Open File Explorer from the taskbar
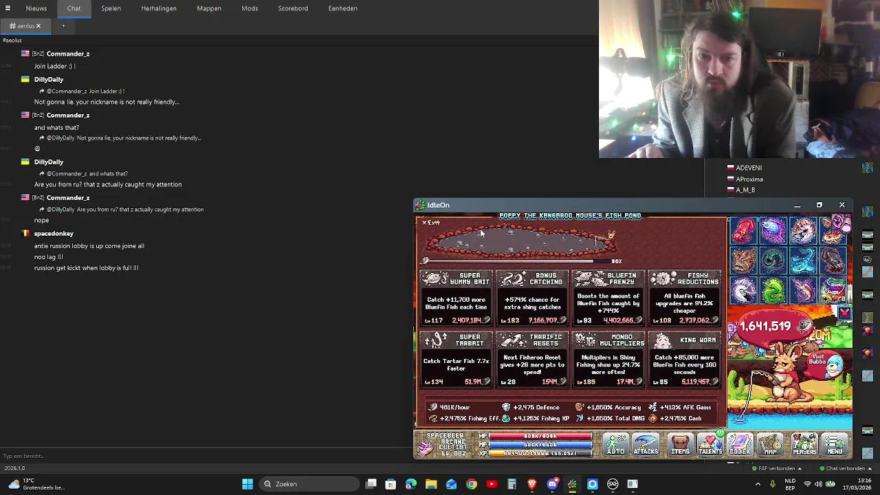The image size is (880, 495). 431,484
